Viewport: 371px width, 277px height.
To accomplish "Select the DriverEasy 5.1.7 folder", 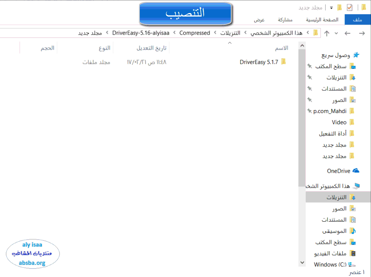I will point(258,62).
